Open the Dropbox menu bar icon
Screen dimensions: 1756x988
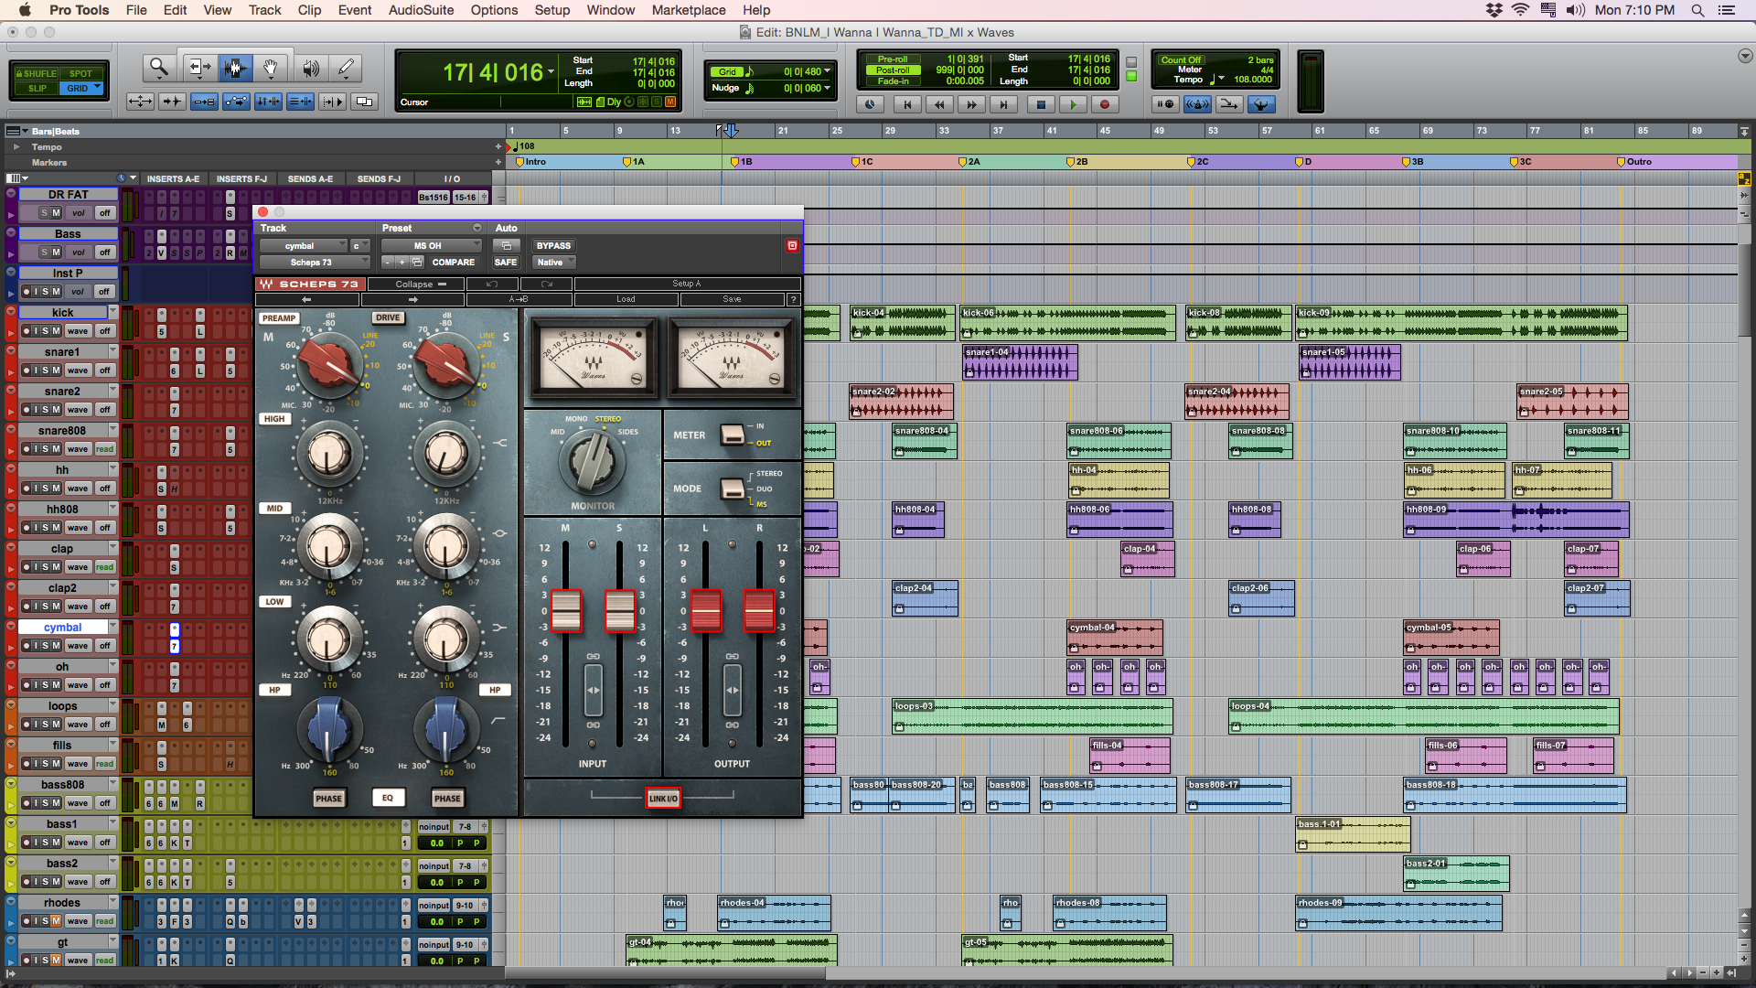[x=1494, y=10]
